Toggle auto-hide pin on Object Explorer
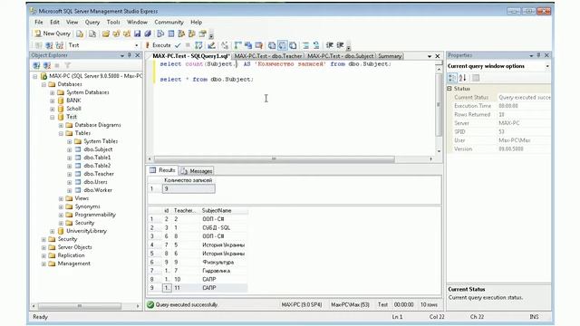The image size is (580, 326). [130, 55]
